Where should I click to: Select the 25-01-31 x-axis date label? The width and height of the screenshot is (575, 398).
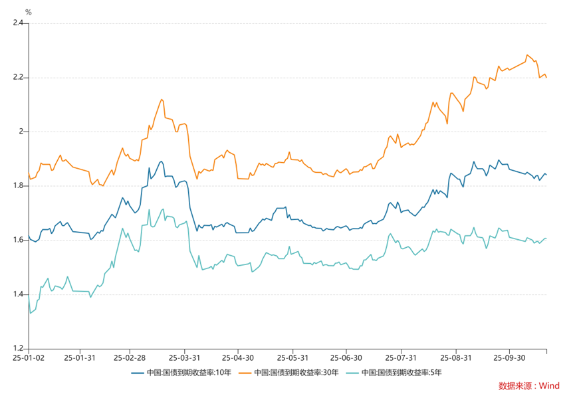coord(80,356)
